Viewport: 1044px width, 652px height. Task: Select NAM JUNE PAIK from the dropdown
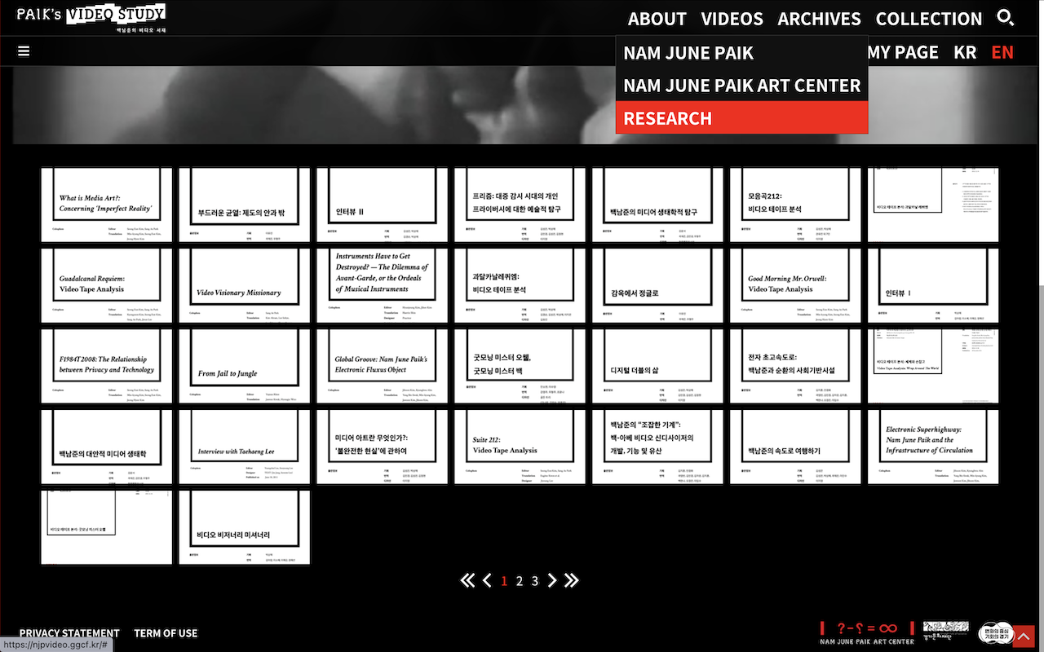pyautogui.click(x=741, y=53)
